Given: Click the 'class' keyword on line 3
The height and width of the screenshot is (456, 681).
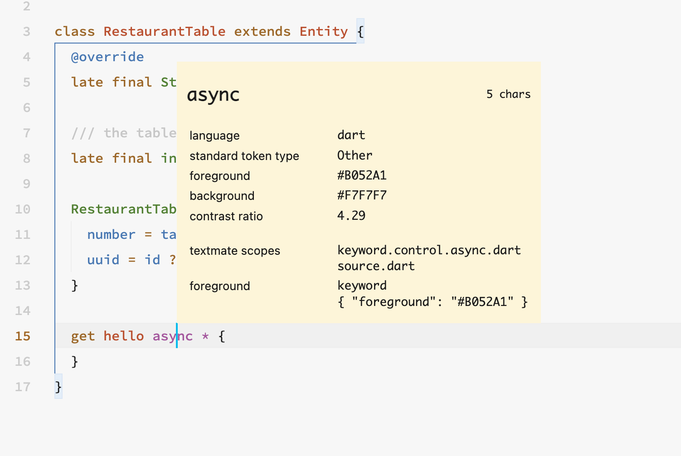Looking at the screenshot, I should (x=75, y=31).
